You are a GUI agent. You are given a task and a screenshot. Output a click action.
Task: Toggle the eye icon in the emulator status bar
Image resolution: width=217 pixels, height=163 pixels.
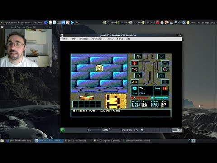click(180, 130)
